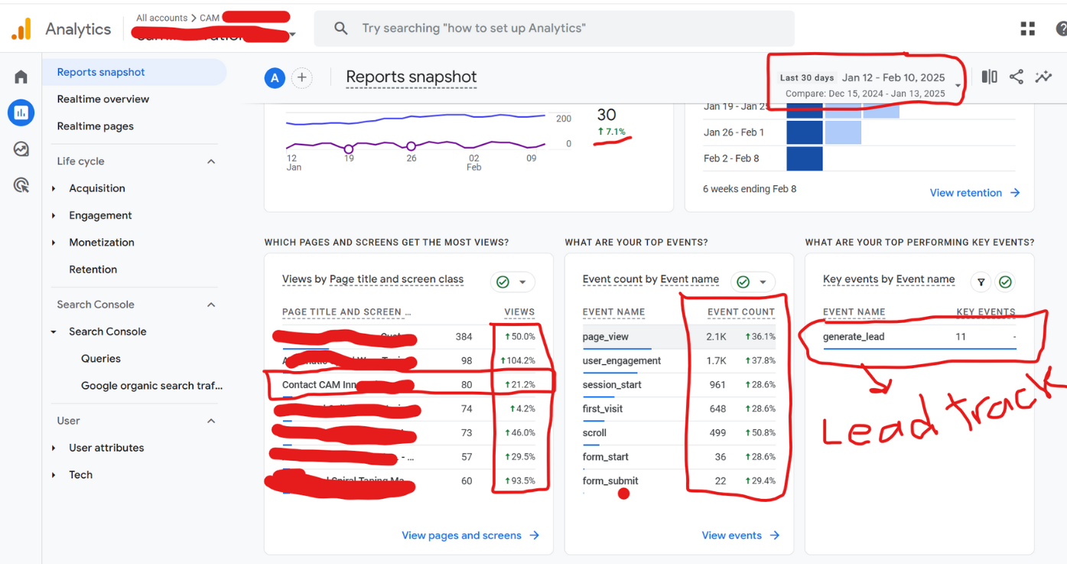The height and width of the screenshot is (564, 1067).
Task: Toggle the key events checkmark indicator
Action: point(1005,282)
